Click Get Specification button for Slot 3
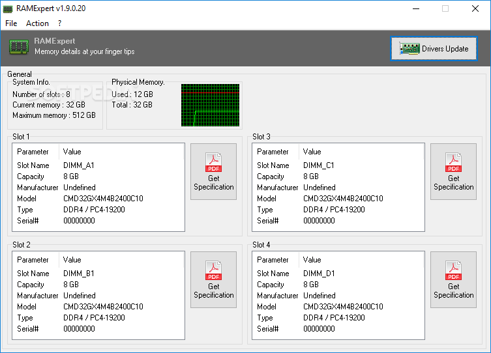The image size is (491, 353). 453,172
